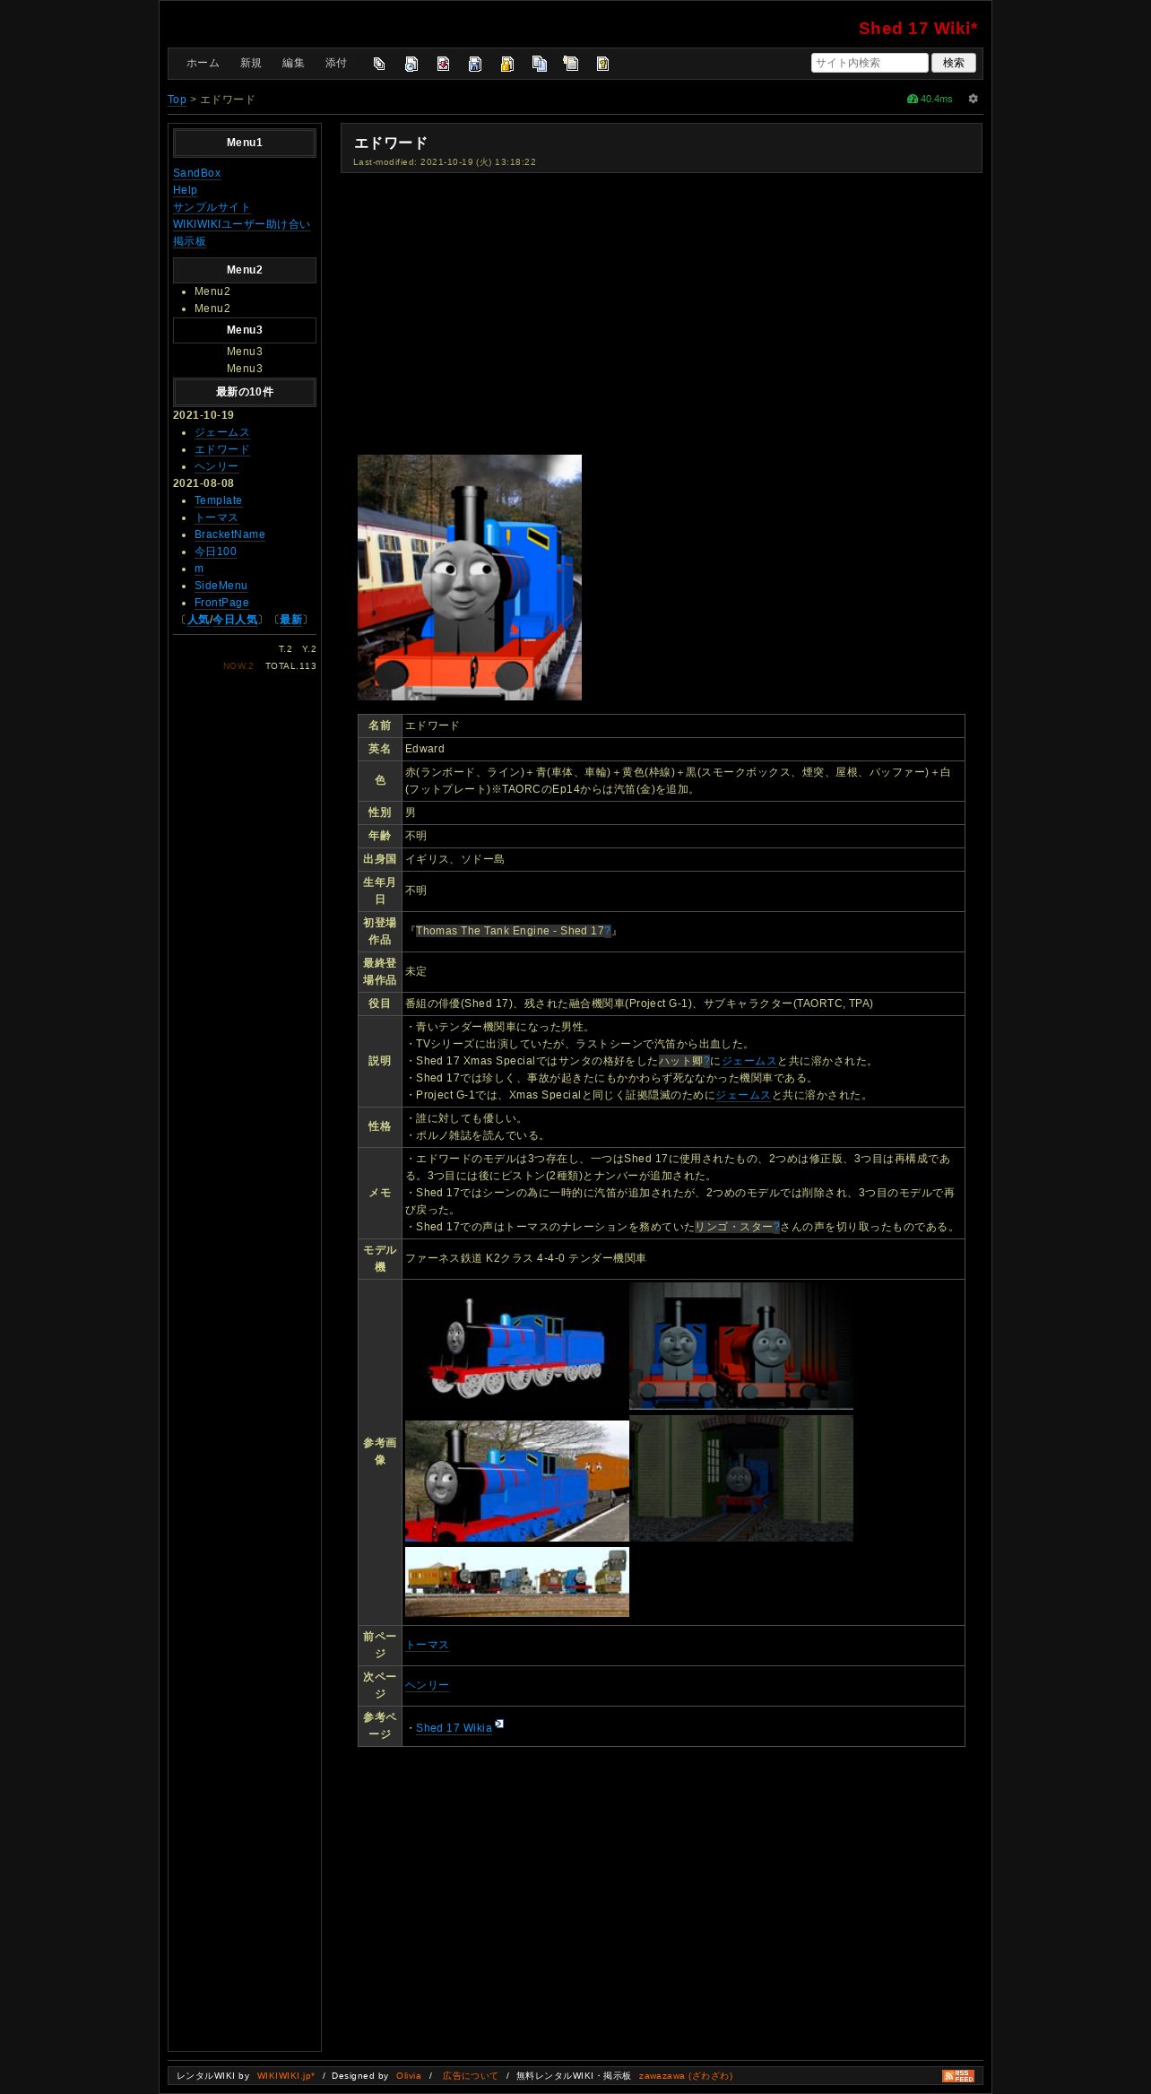Open Olivia designer footer link
This screenshot has height=2094, width=1151.
(409, 2076)
